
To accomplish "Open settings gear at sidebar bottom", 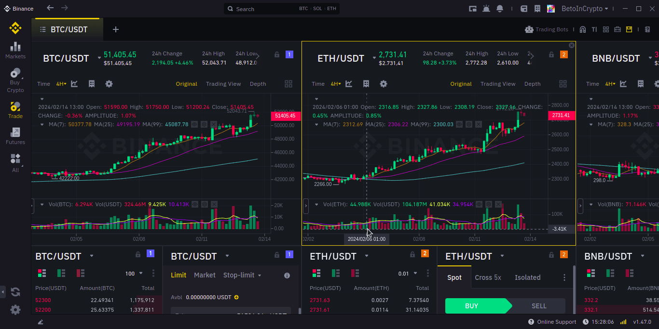I will click(15, 310).
